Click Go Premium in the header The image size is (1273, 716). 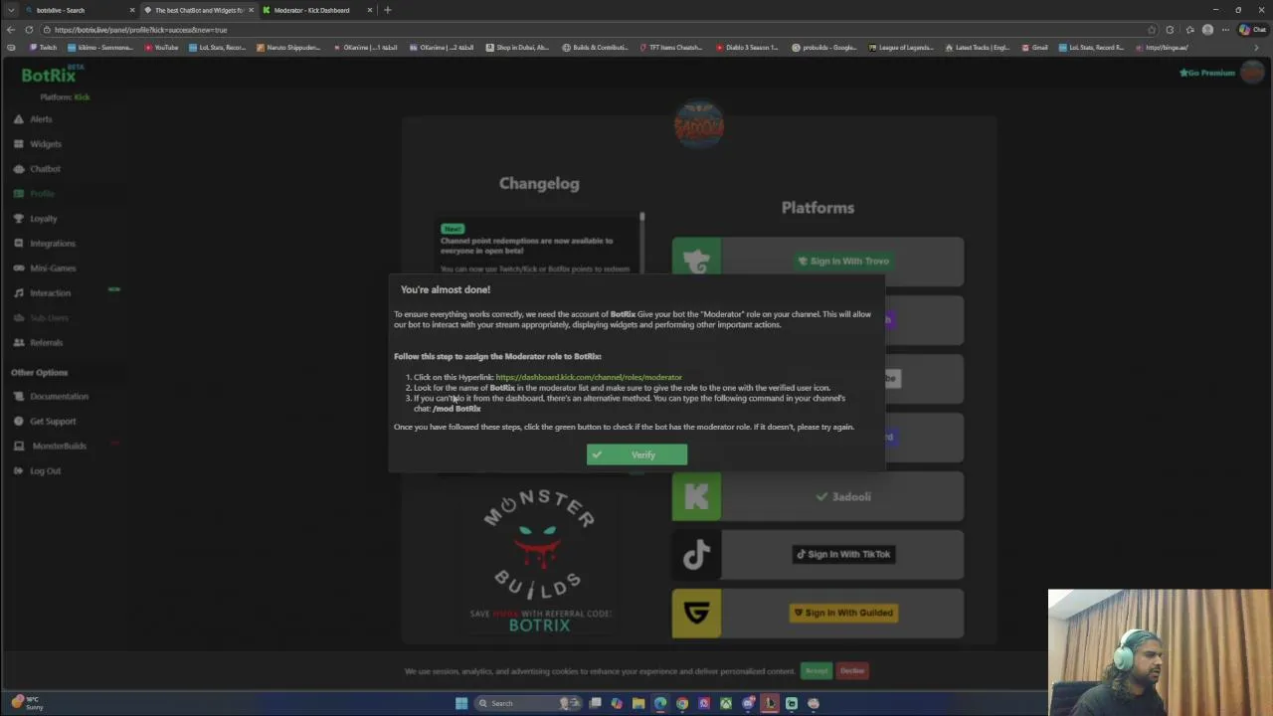pyautogui.click(x=1207, y=73)
